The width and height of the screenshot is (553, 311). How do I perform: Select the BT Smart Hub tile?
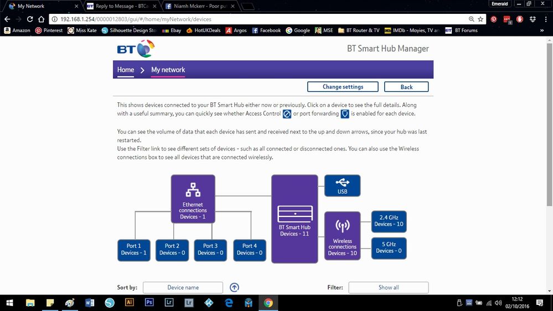pos(294,219)
